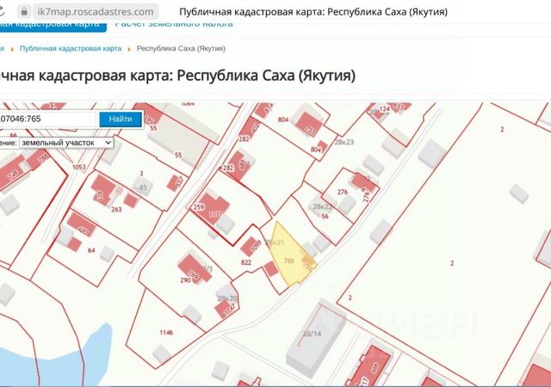
Task: Open the земельный участок dropdown
Action: (x=66, y=143)
